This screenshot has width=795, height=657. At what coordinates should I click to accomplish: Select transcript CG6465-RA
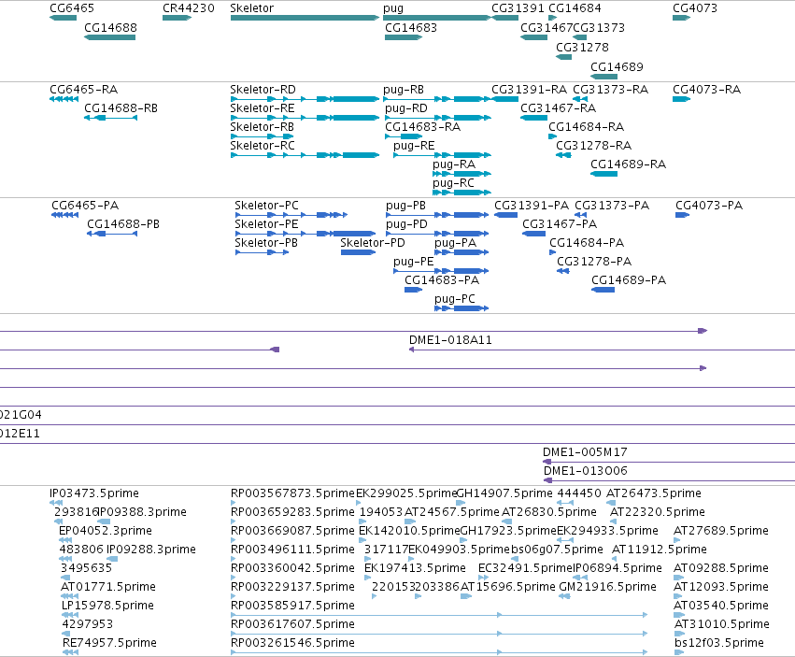64,99
